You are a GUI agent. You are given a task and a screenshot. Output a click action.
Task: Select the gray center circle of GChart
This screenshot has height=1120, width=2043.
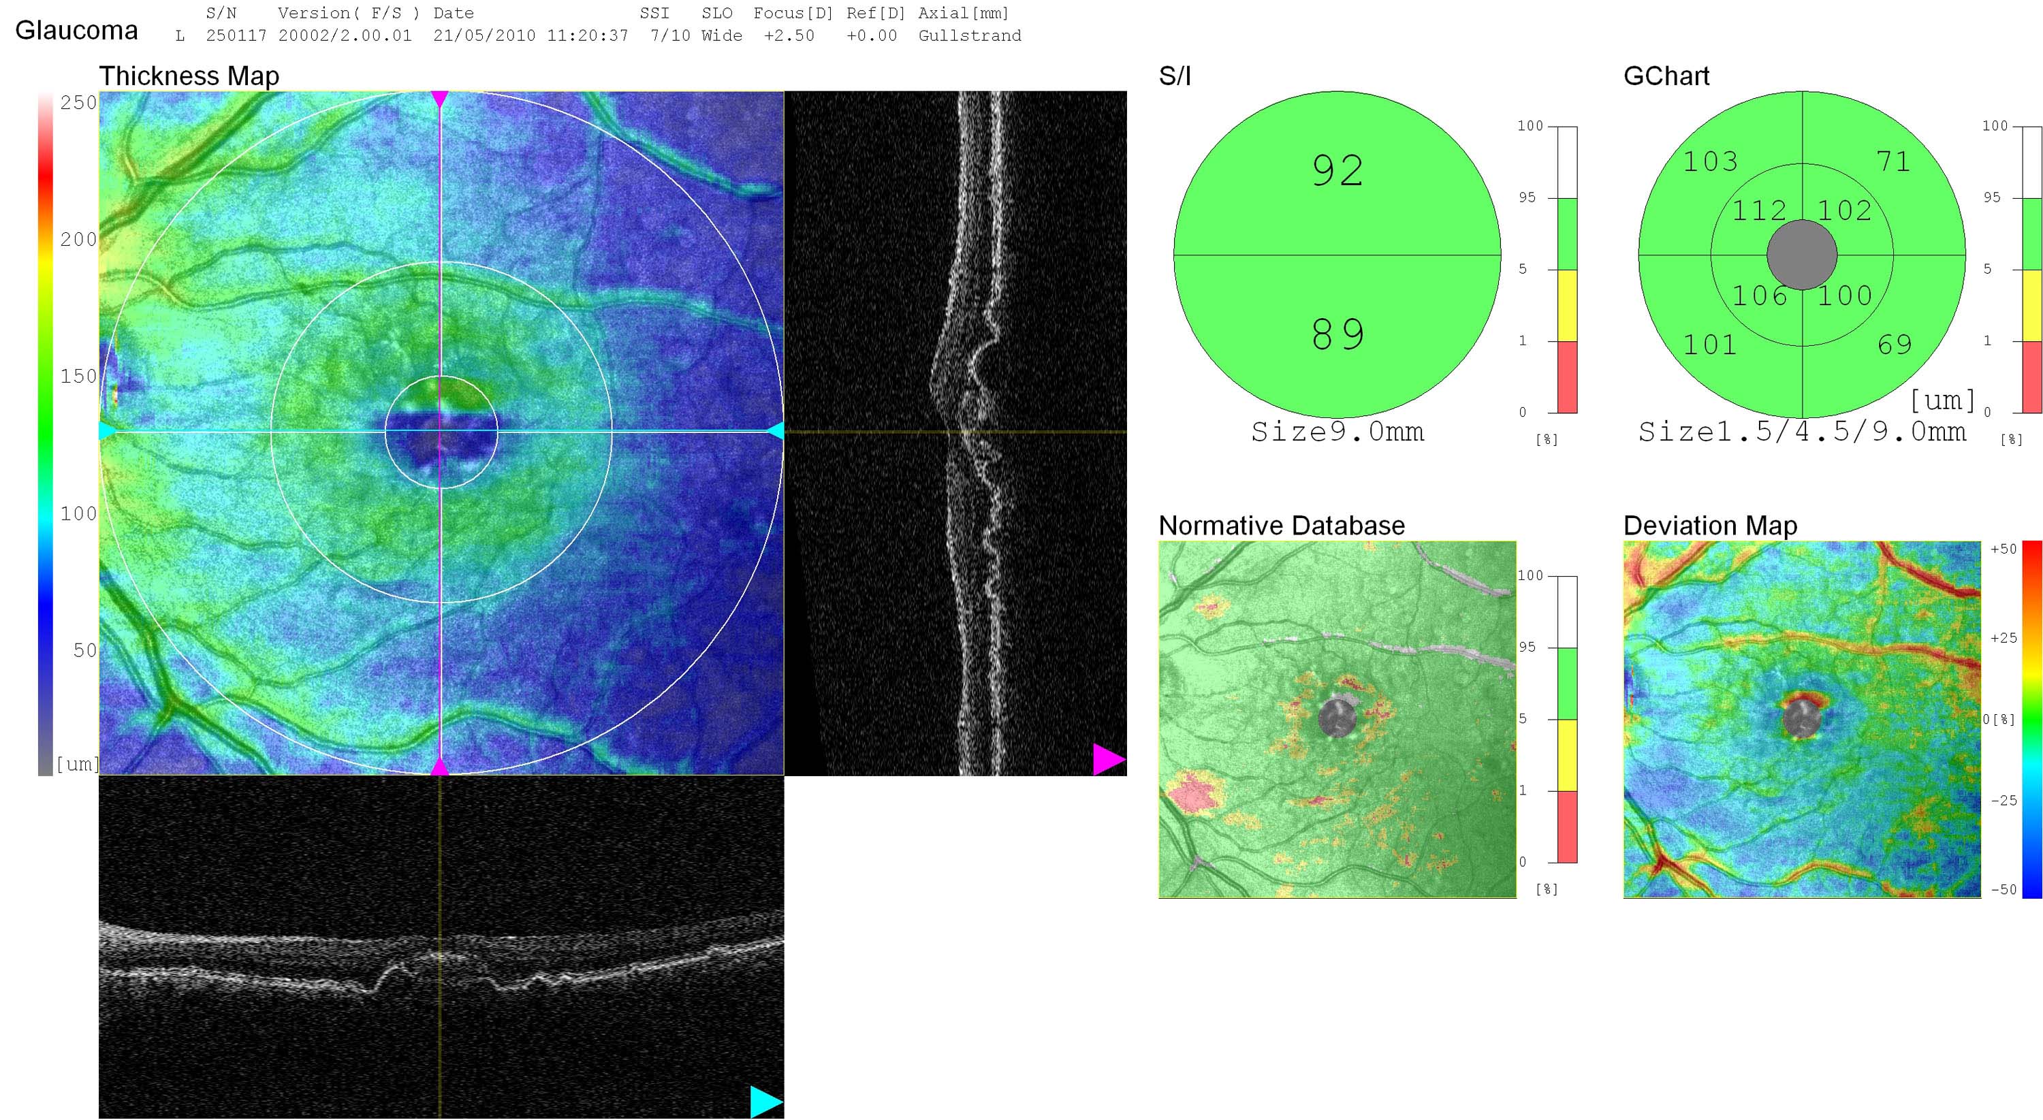(x=1802, y=255)
